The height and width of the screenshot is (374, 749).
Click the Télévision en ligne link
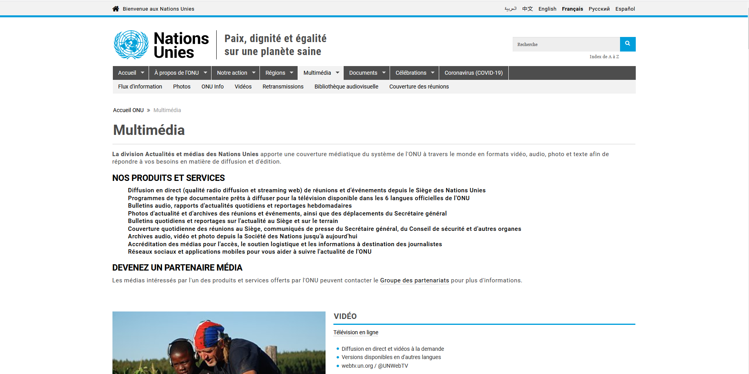(356, 332)
